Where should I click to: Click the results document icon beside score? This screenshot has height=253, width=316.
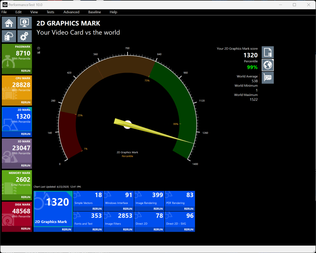point(268,52)
